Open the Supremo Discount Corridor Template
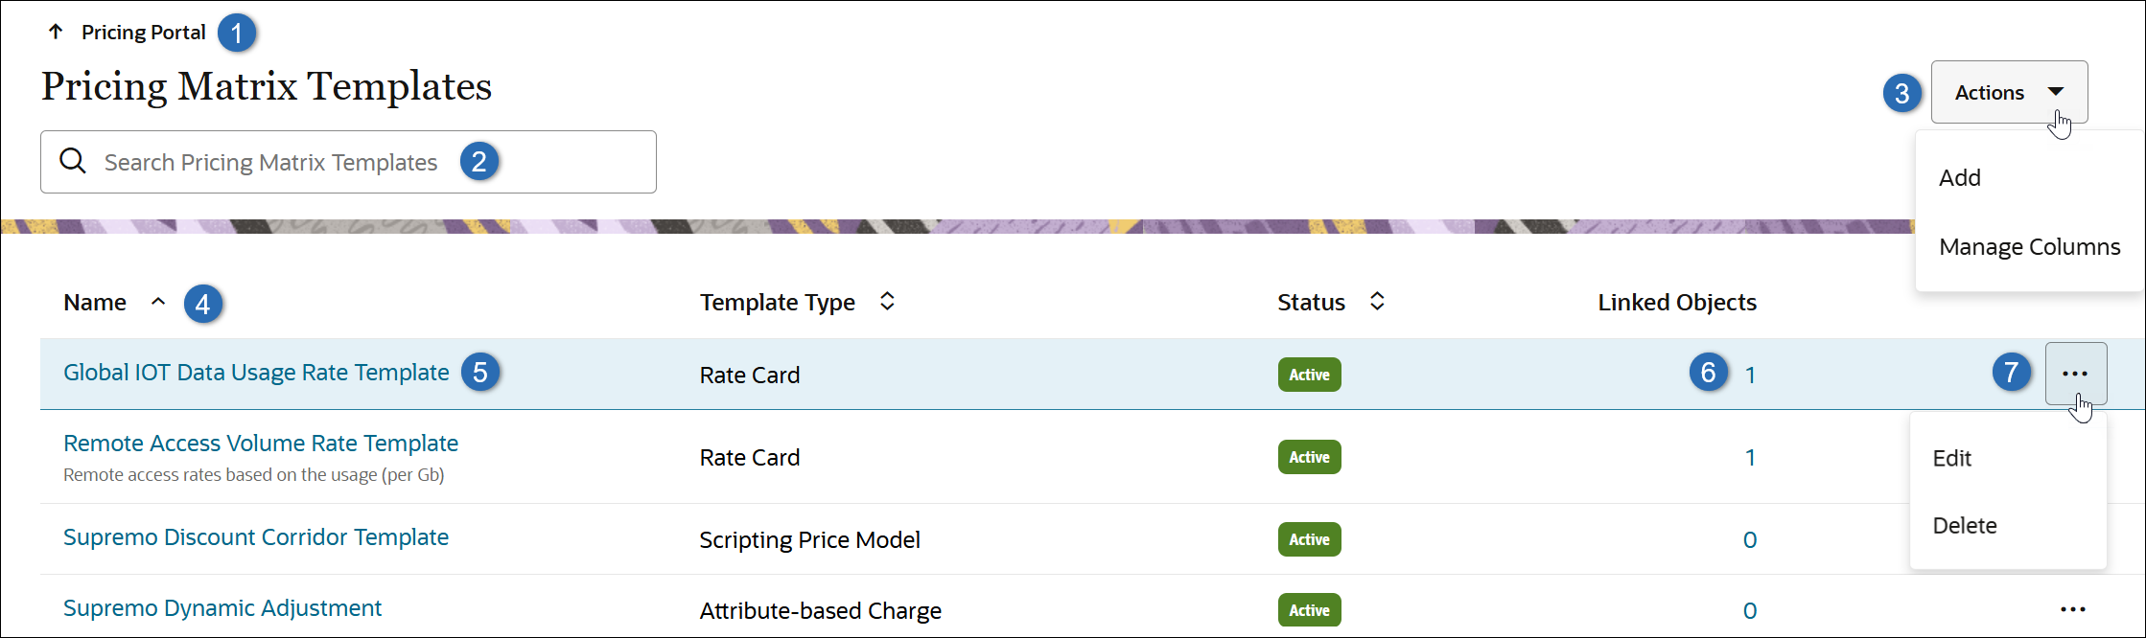Screen dimensions: 2146x638 coord(256,537)
